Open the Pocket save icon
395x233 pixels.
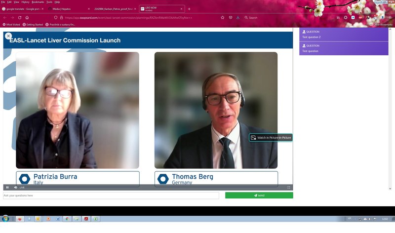click(x=231, y=18)
